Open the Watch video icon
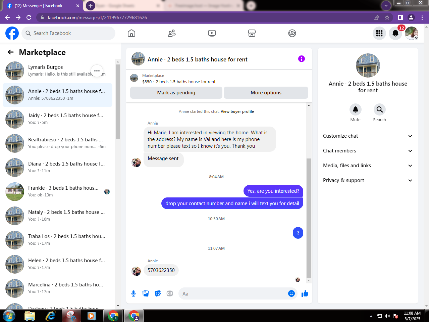Screen dimensions: 429x322 (x=212, y=33)
